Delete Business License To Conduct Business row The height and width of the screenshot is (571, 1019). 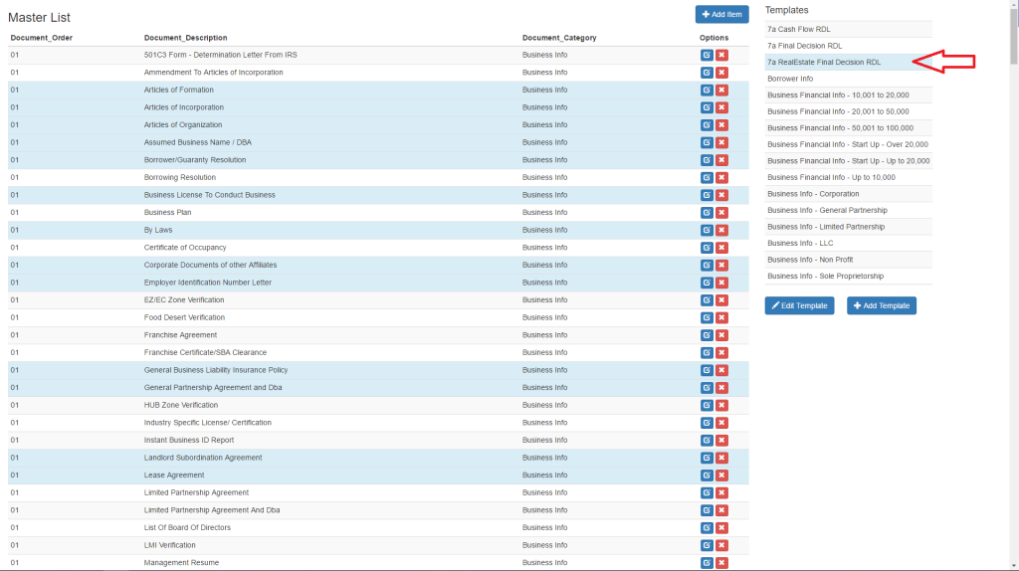coord(721,196)
